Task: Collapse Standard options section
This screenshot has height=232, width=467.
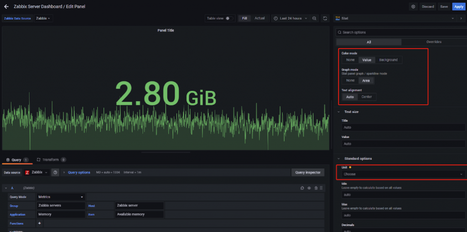Action: (x=339, y=159)
